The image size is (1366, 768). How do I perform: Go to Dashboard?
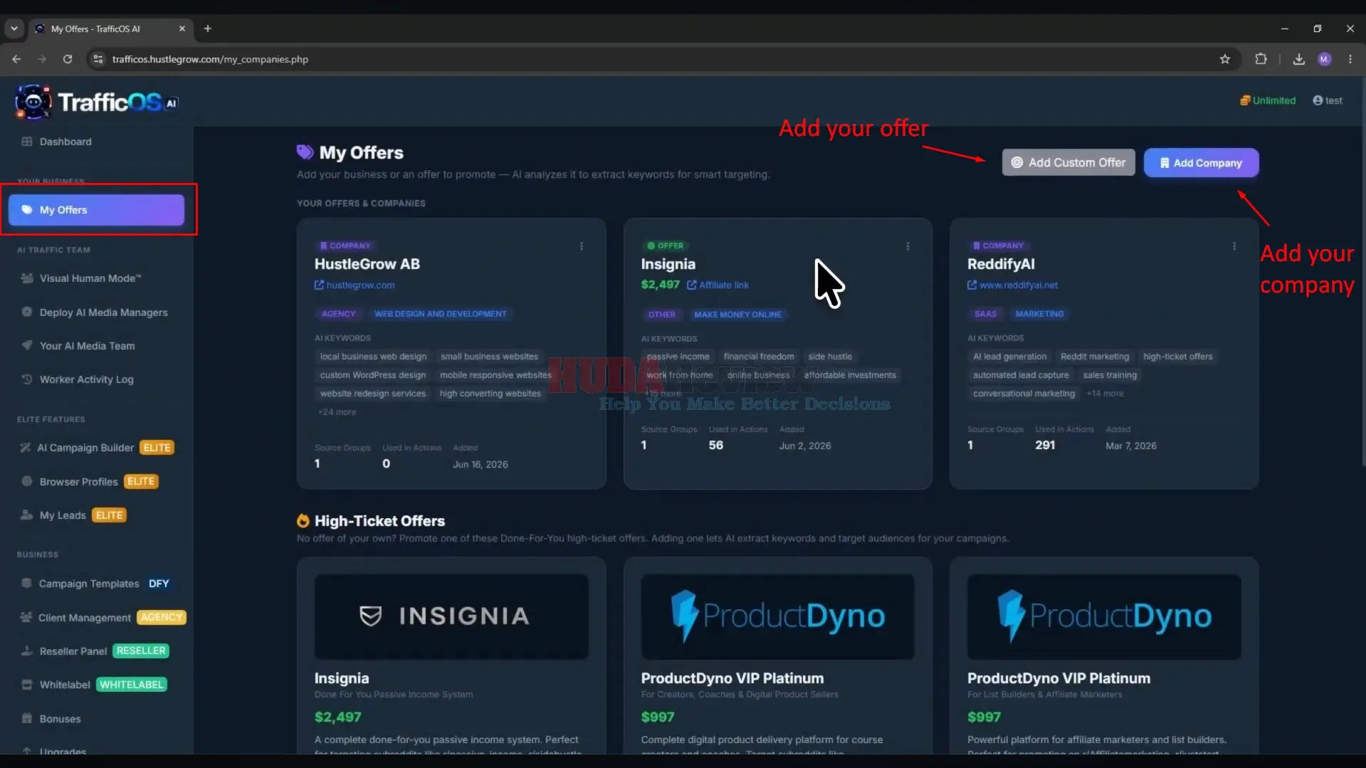coord(65,142)
